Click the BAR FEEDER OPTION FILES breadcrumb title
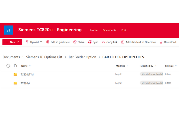 pos(123,57)
